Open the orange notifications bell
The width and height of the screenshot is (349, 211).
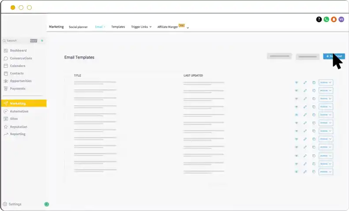334,19
